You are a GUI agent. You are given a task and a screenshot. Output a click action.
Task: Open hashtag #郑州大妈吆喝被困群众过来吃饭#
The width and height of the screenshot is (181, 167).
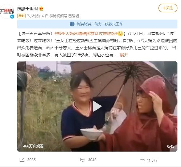coord(86,34)
